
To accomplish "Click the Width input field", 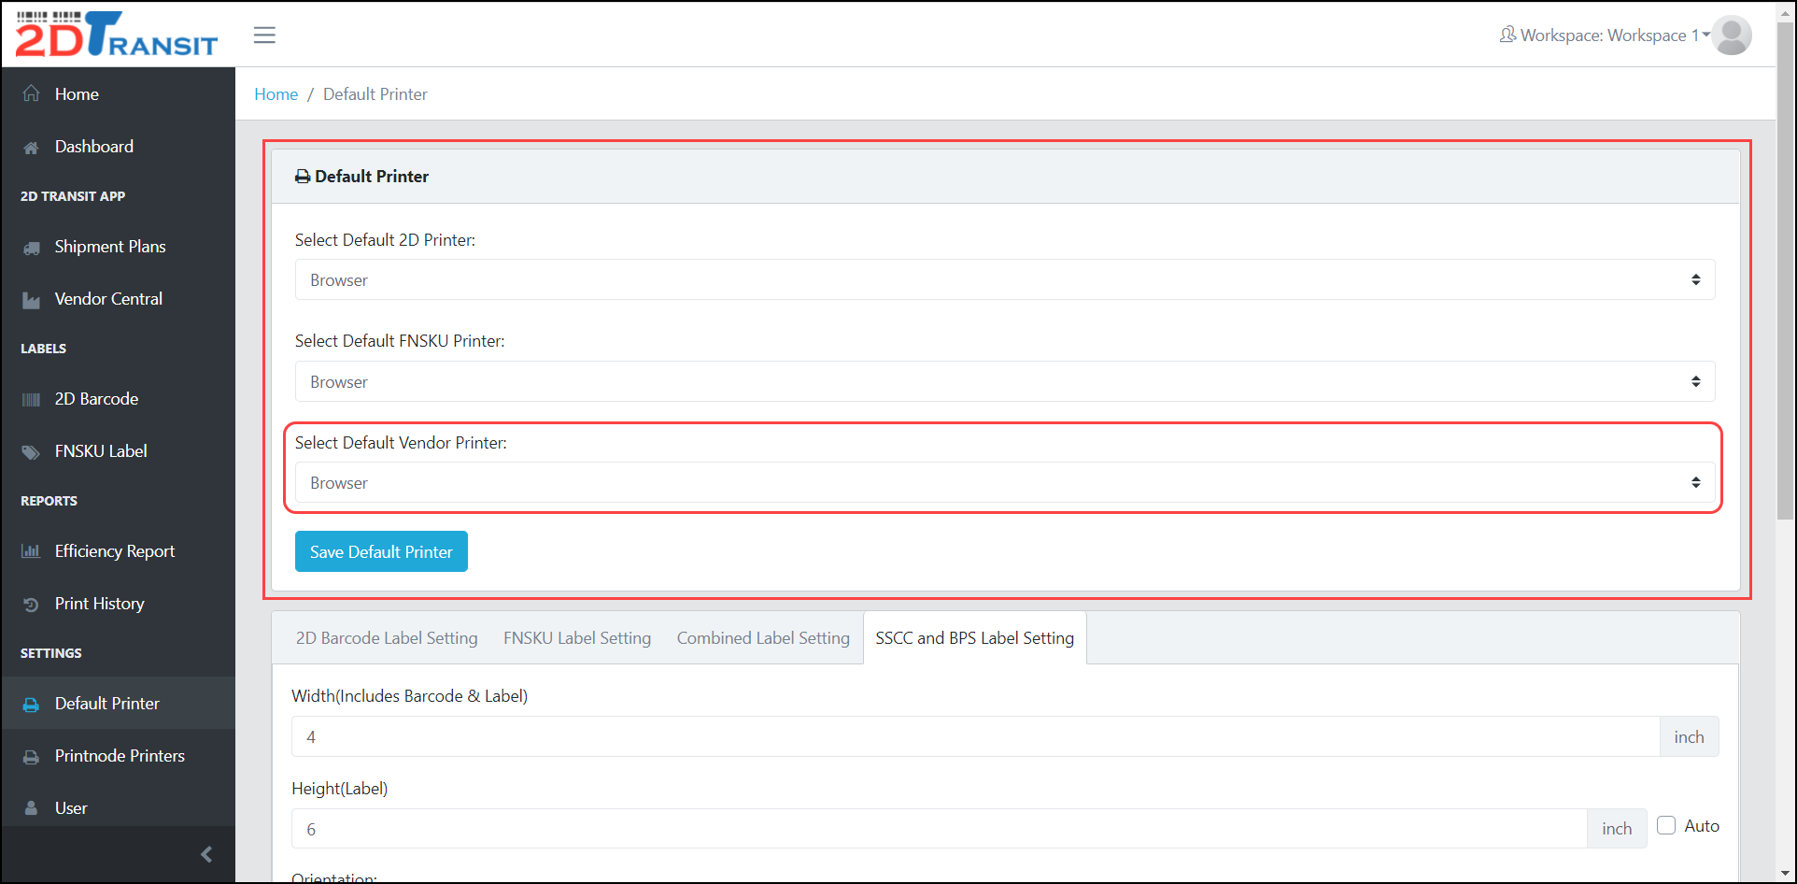I will point(975,737).
